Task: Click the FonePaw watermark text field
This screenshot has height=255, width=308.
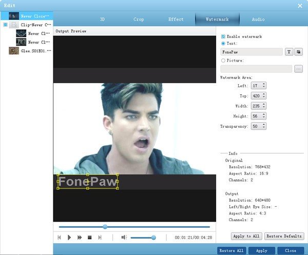Action: coord(252,52)
